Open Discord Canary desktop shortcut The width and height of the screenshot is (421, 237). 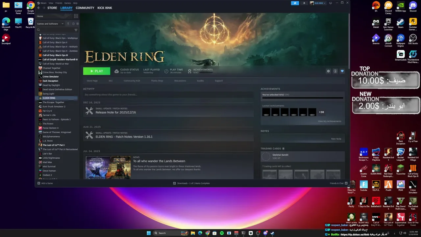coord(388,8)
